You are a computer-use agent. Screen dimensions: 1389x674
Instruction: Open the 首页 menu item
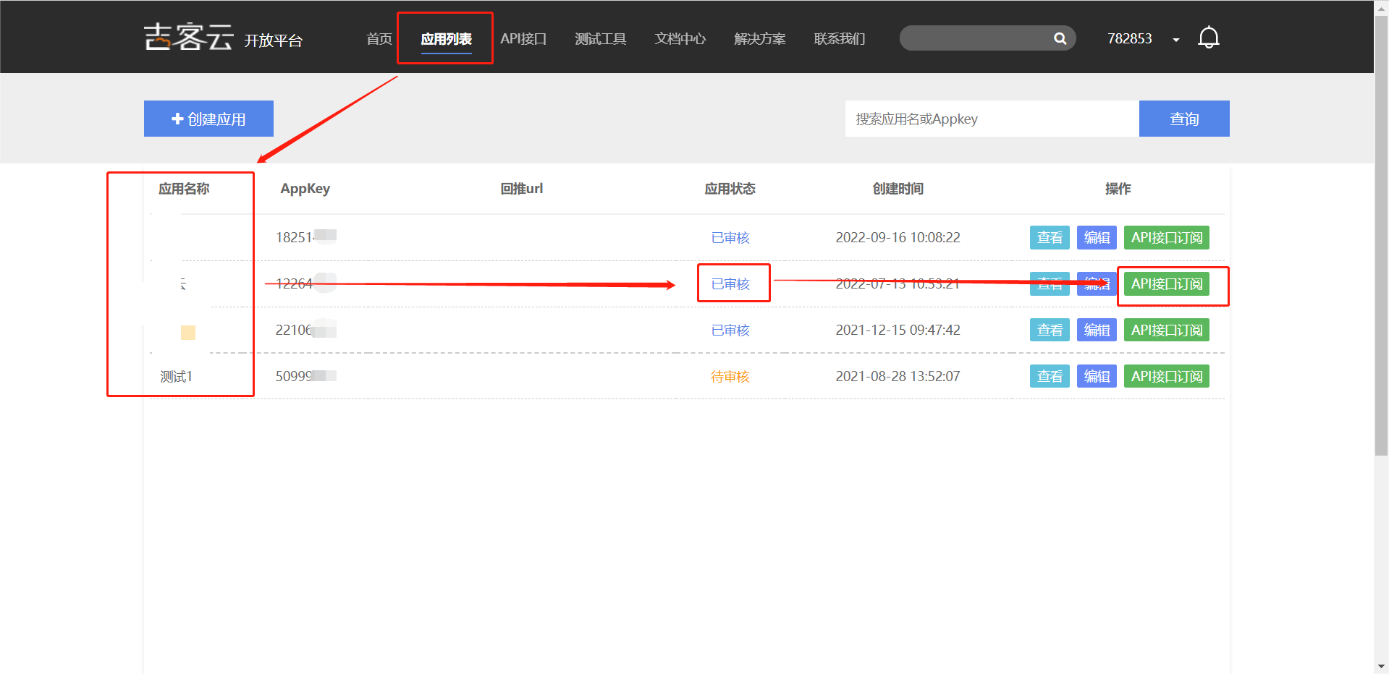tap(379, 39)
